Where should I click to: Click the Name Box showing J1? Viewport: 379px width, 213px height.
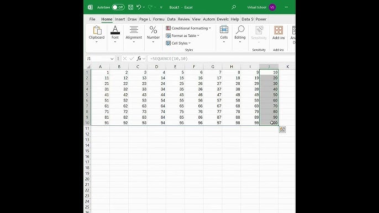click(98, 58)
